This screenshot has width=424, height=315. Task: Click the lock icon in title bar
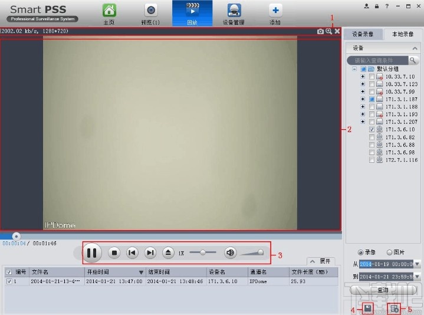tap(377, 6)
